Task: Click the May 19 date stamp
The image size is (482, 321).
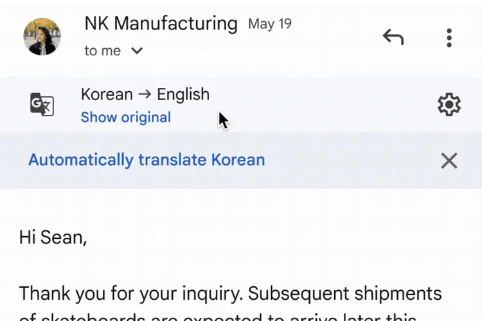Action: point(270,24)
